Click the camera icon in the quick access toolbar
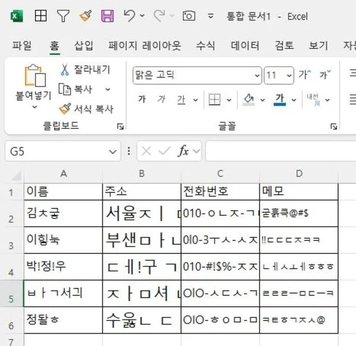Image resolution: width=356 pixels, height=346 pixels. pos(189,16)
